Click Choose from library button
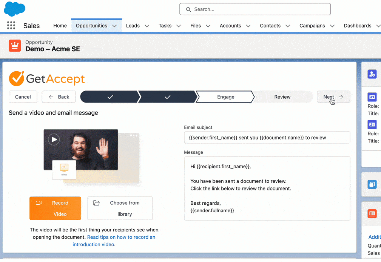The width and height of the screenshot is (381, 262). point(120,208)
